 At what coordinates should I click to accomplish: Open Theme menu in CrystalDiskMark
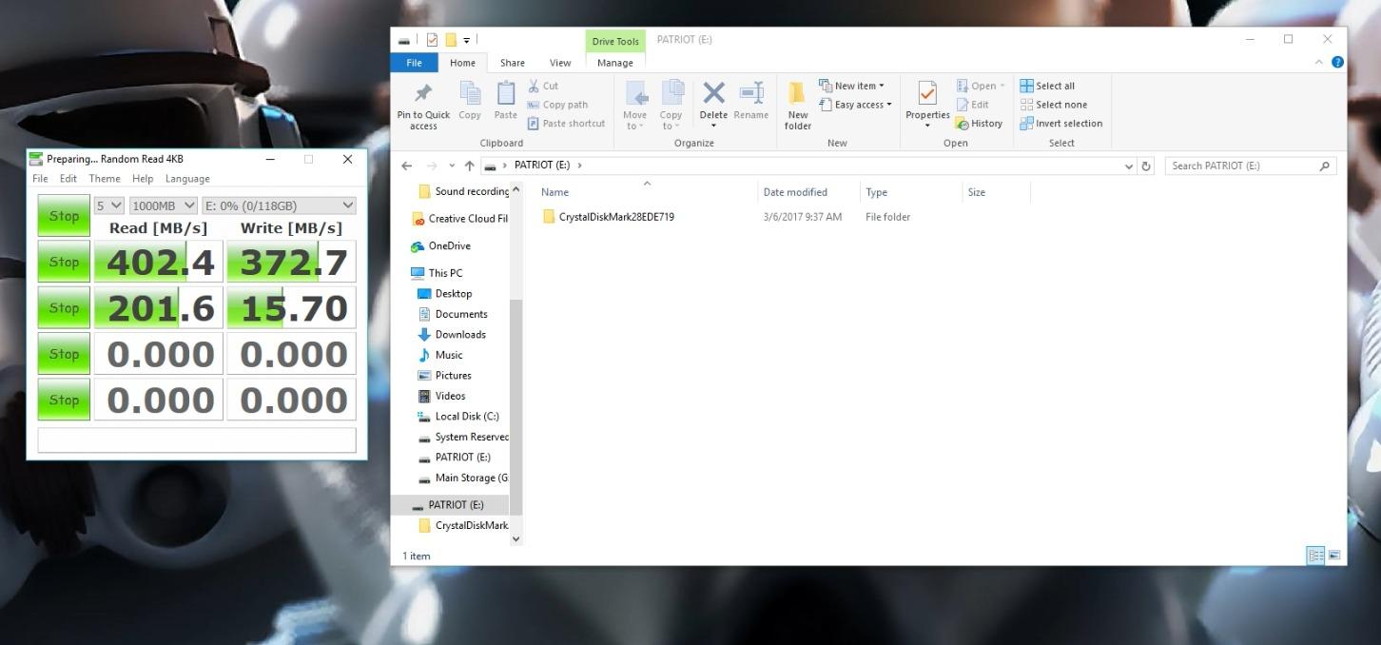105,179
